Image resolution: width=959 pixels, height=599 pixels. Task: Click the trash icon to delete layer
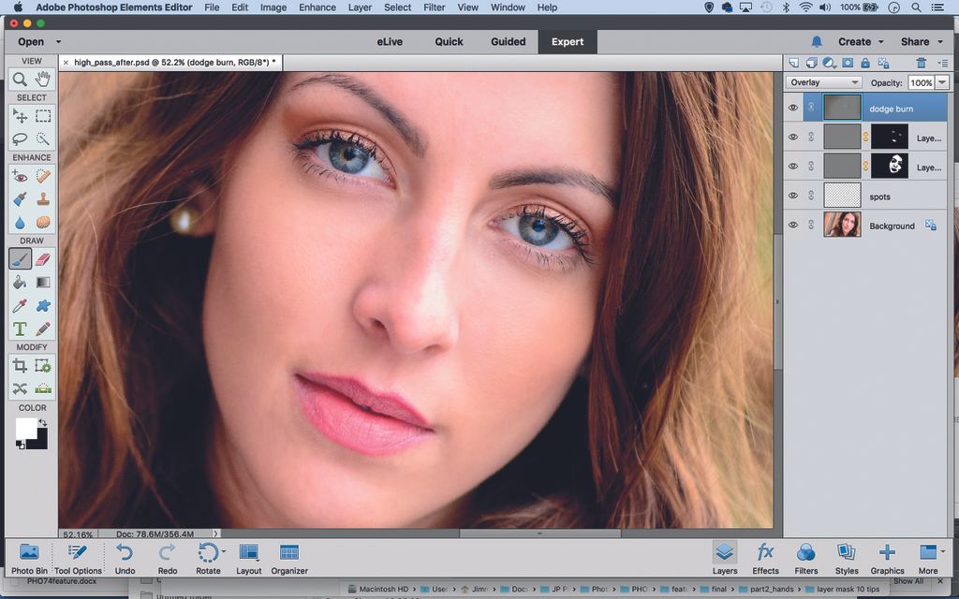tap(922, 63)
